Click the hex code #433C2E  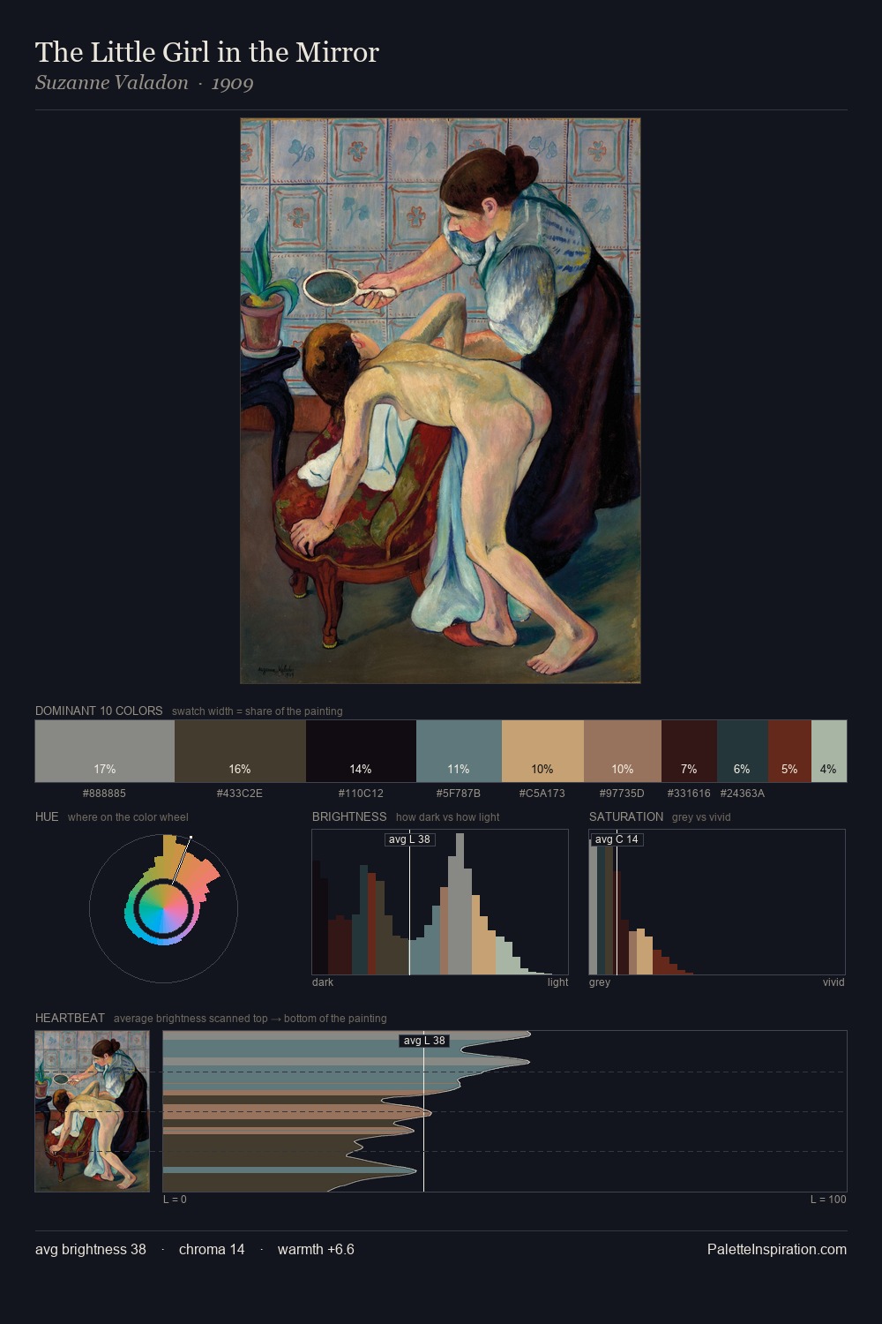pos(240,794)
